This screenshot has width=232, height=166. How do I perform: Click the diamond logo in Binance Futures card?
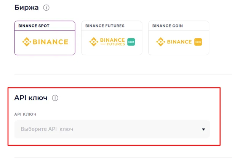pyautogui.click(x=93, y=42)
